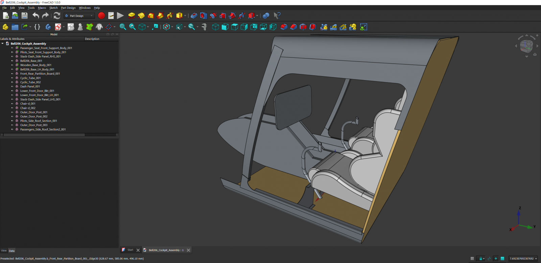Toggle visibility of Chair-d_001
Image resolution: width=541 pixels, height=263 pixels.
click(x=12, y=104)
